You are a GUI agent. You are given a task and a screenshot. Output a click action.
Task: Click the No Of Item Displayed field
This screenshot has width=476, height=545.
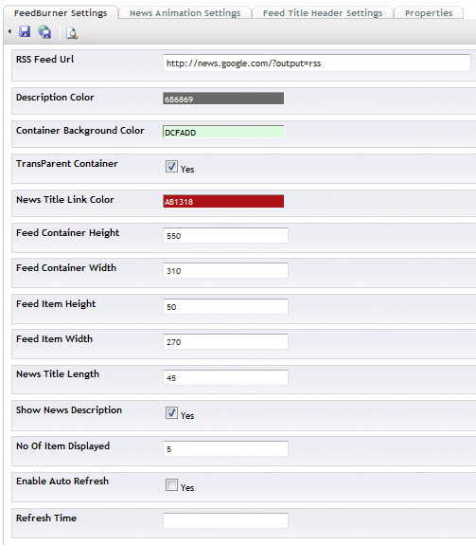[225, 448]
